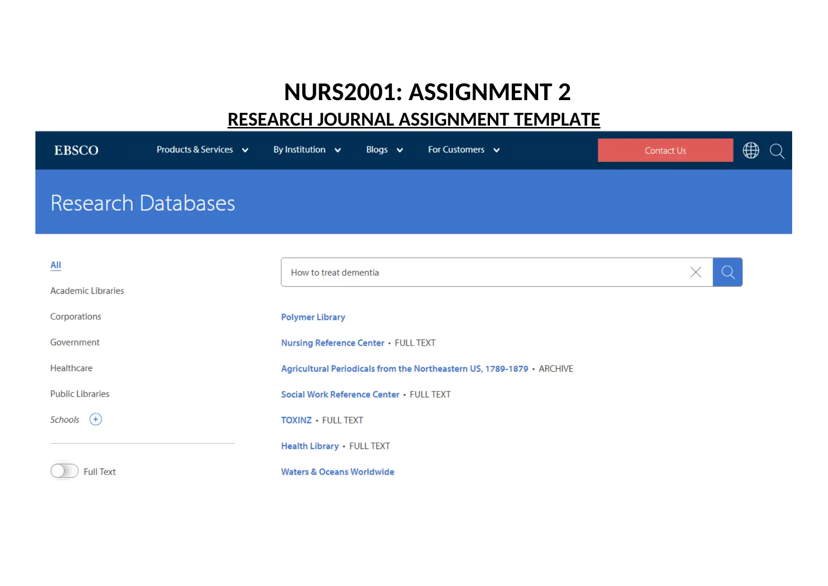The height and width of the screenshot is (586, 828).
Task: Filter by Government
Action: coord(75,342)
